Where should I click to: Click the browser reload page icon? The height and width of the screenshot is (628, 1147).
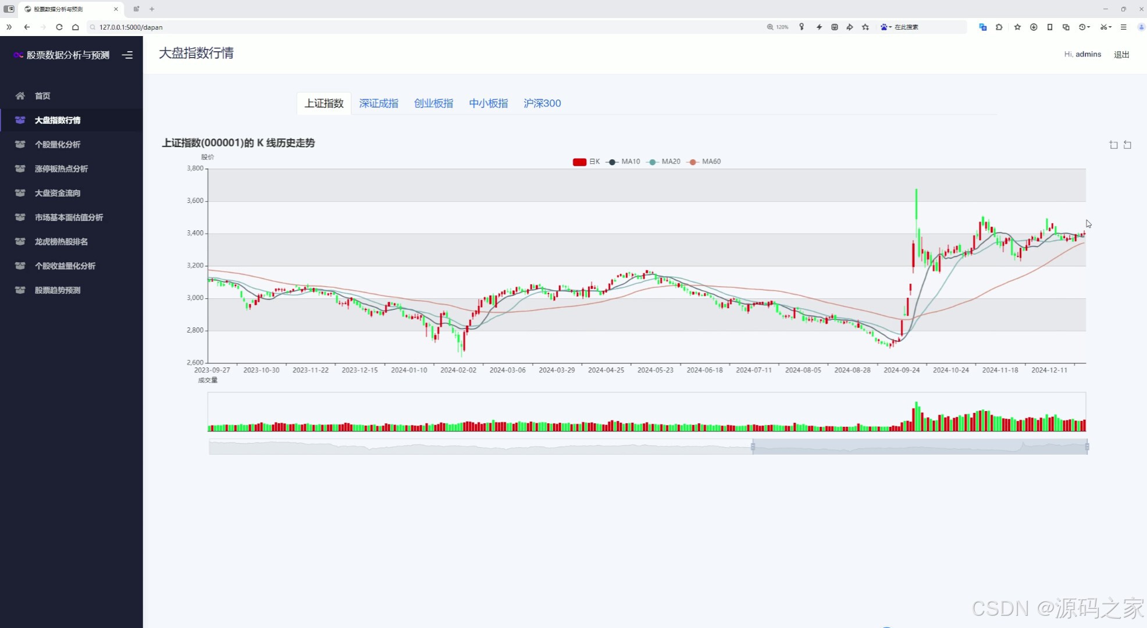pos(59,27)
